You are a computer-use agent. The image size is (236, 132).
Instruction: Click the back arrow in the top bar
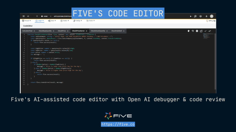tap(28, 16)
